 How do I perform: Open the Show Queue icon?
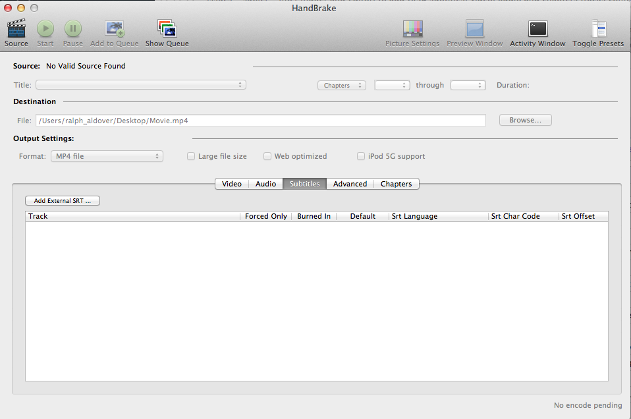pyautogui.click(x=167, y=28)
